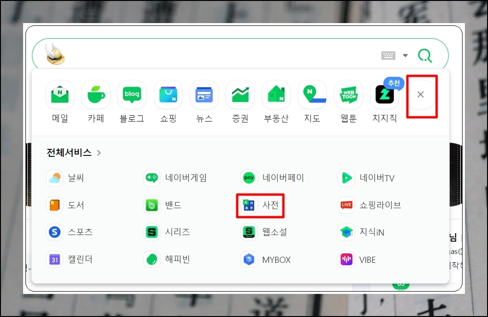Open the News (뉴스) icon
Viewport: 488px width, 317px height.
pyautogui.click(x=204, y=95)
